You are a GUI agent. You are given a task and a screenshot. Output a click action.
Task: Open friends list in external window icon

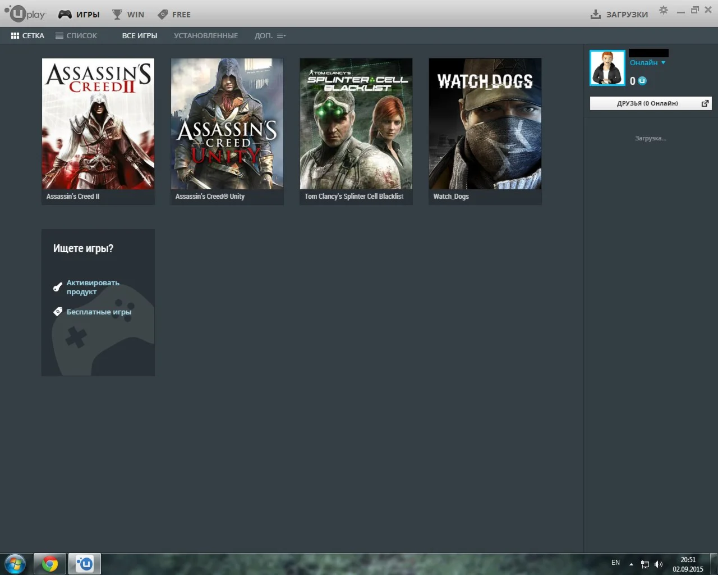click(705, 103)
